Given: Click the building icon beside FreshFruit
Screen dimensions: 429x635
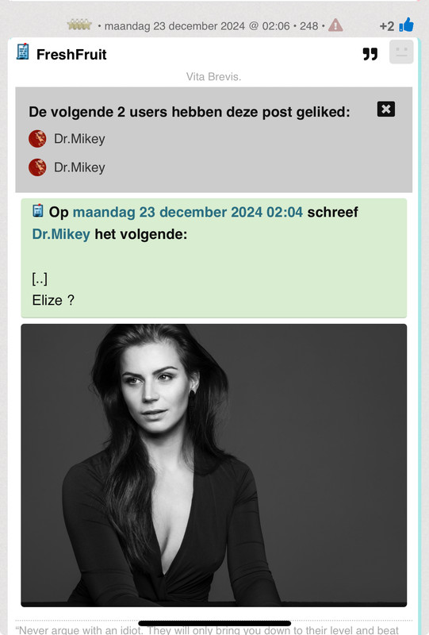Looking at the screenshot, I should pyautogui.click(x=23, y=52).
